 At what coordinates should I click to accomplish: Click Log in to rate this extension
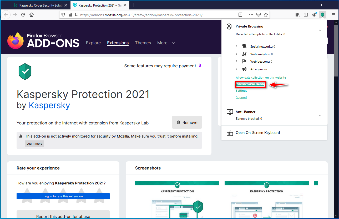click(63, 196)
